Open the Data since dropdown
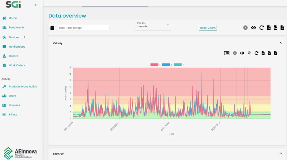The image size is (287, 160). (153, 26)
